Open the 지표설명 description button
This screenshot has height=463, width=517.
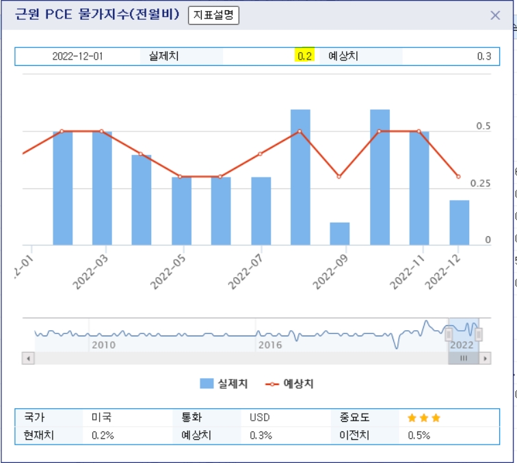tap(213, 15)
